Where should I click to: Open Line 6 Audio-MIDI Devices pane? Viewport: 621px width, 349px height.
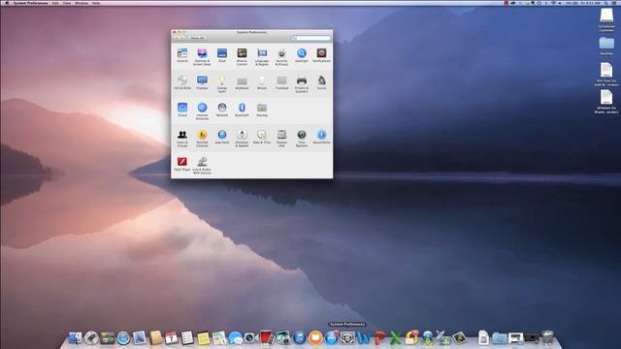coord(202,165)
